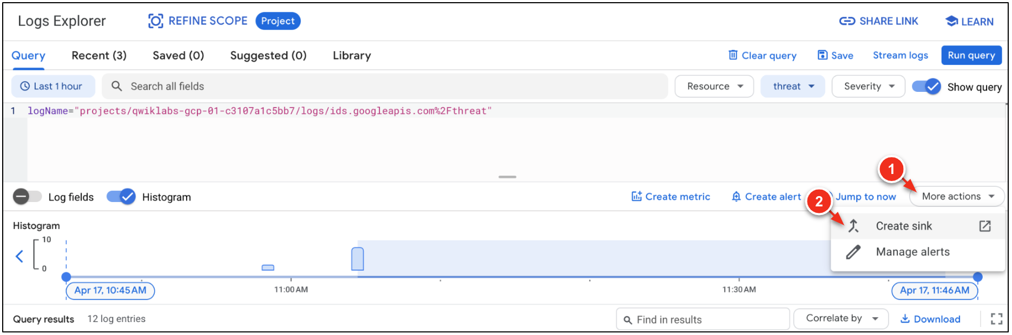This screenshot has height=335, width=1012.
Task: Click the Create alert bell icon
Action: pyautogui.click(x=736, y=197)
